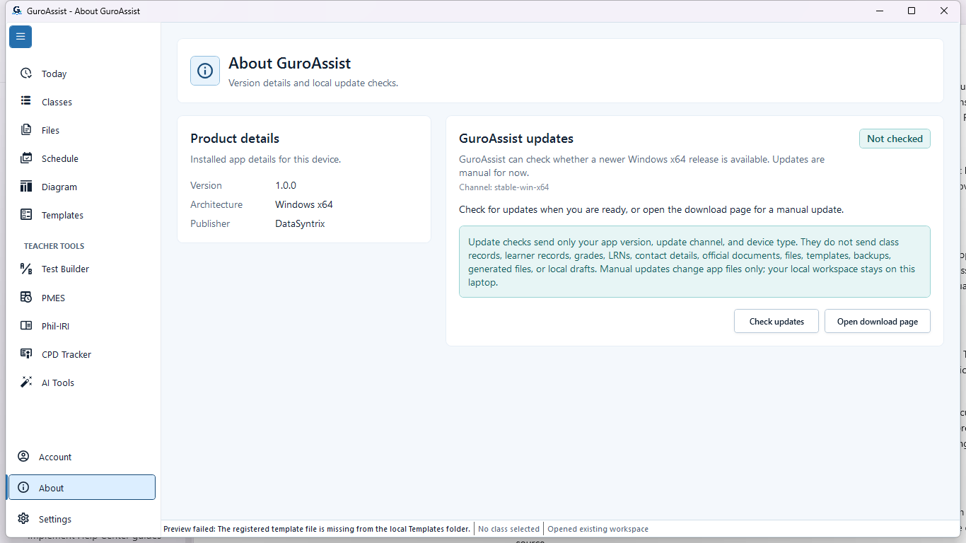Click No class selected in status bar
Screen dimensions: 966x543
coord(509,529)
